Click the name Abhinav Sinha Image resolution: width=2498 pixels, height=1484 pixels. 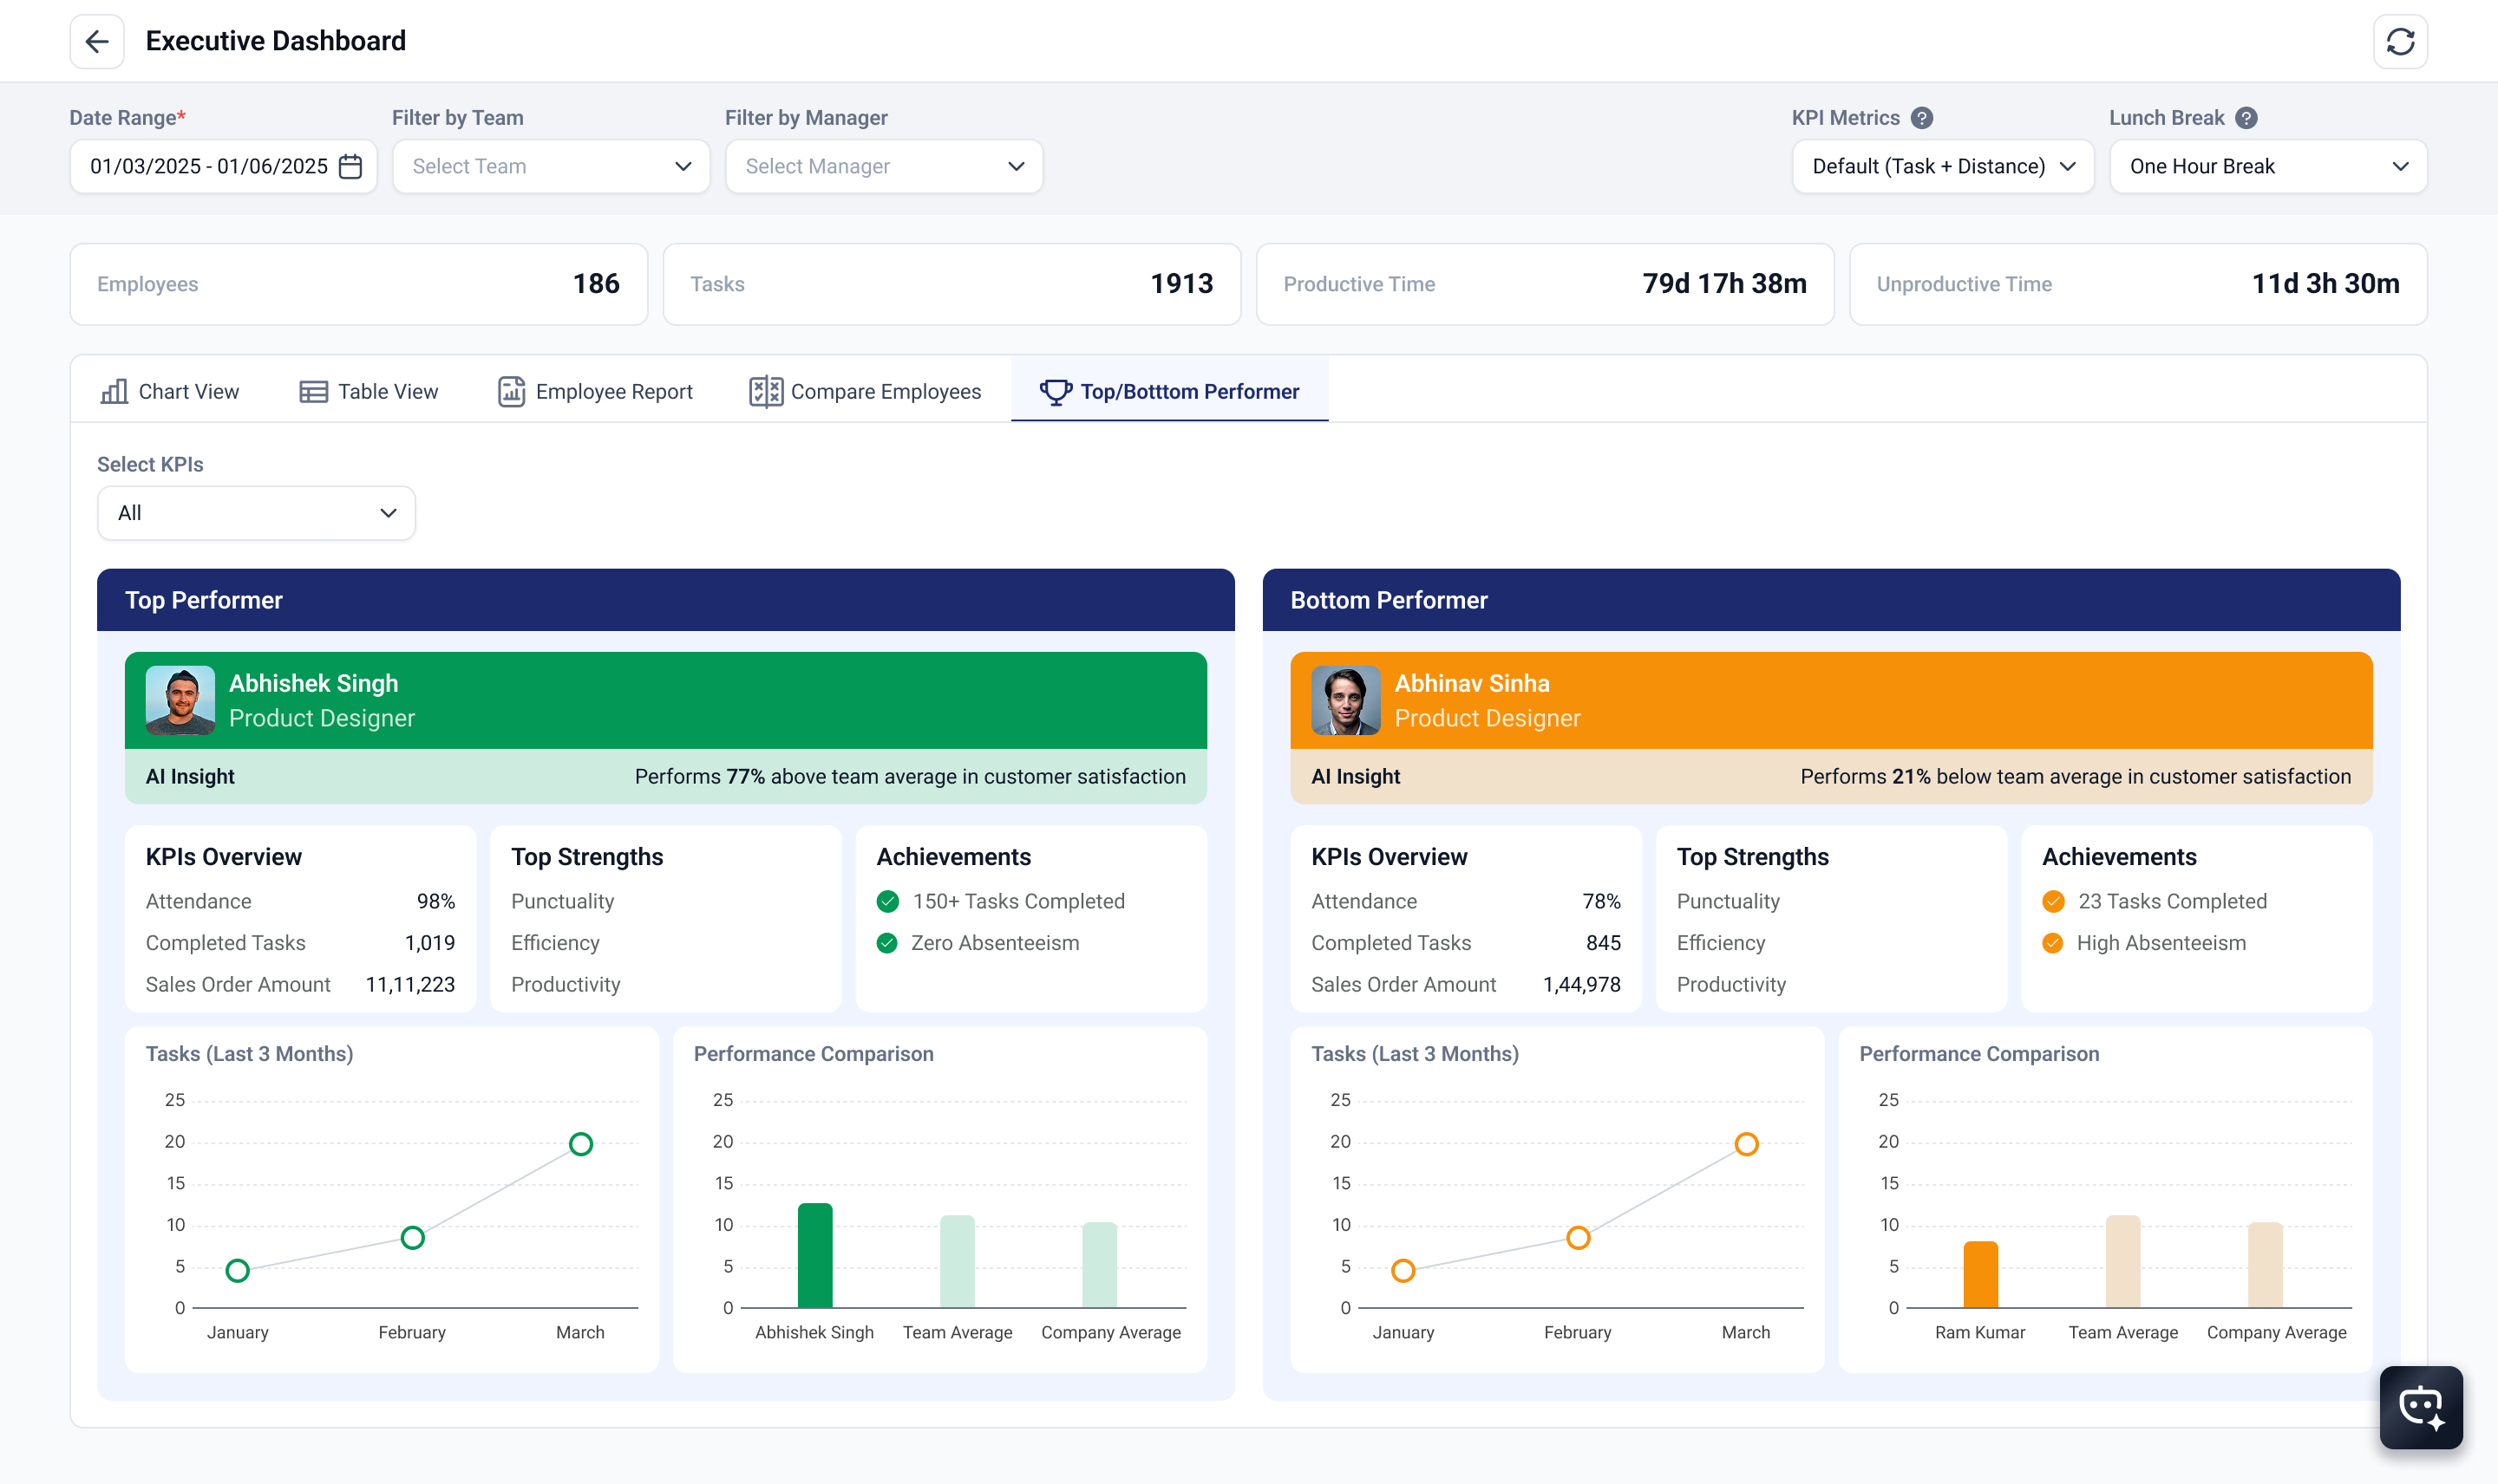tap(1472, 683)
